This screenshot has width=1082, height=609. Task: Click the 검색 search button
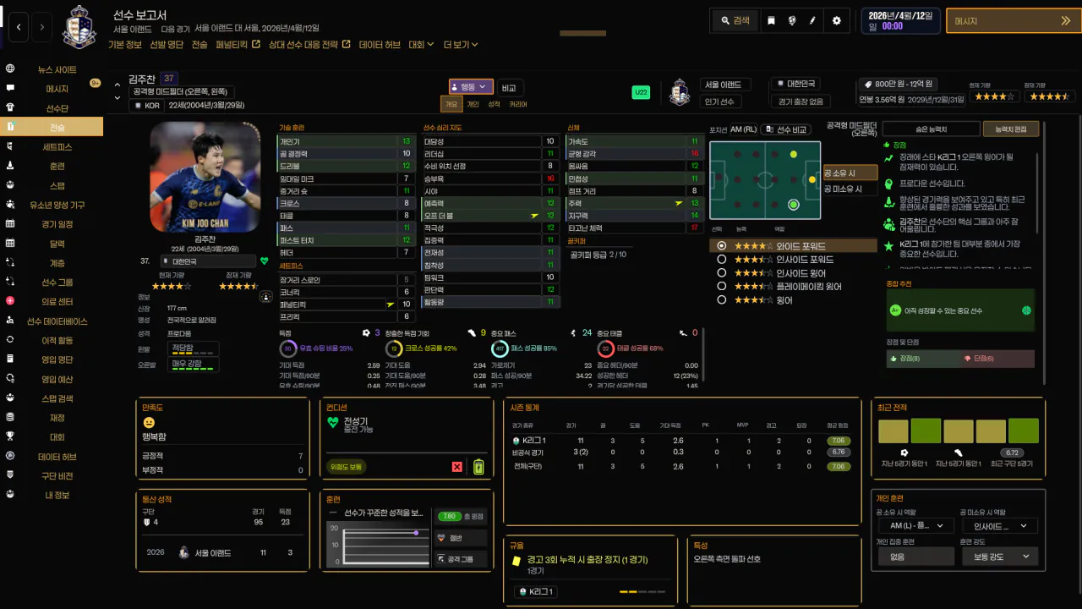coord(735,20)
